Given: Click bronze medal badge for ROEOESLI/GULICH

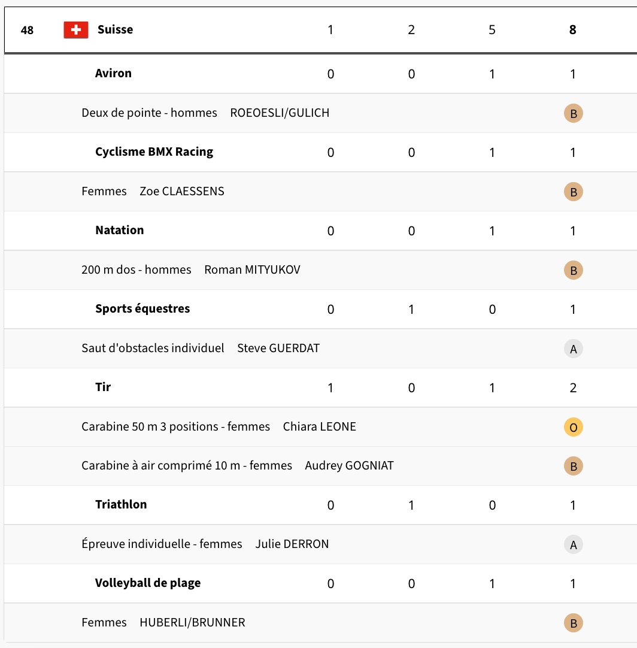Looking at the screenshot, I should tap(574, 113).
